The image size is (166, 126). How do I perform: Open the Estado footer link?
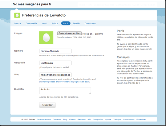point(72,120)
